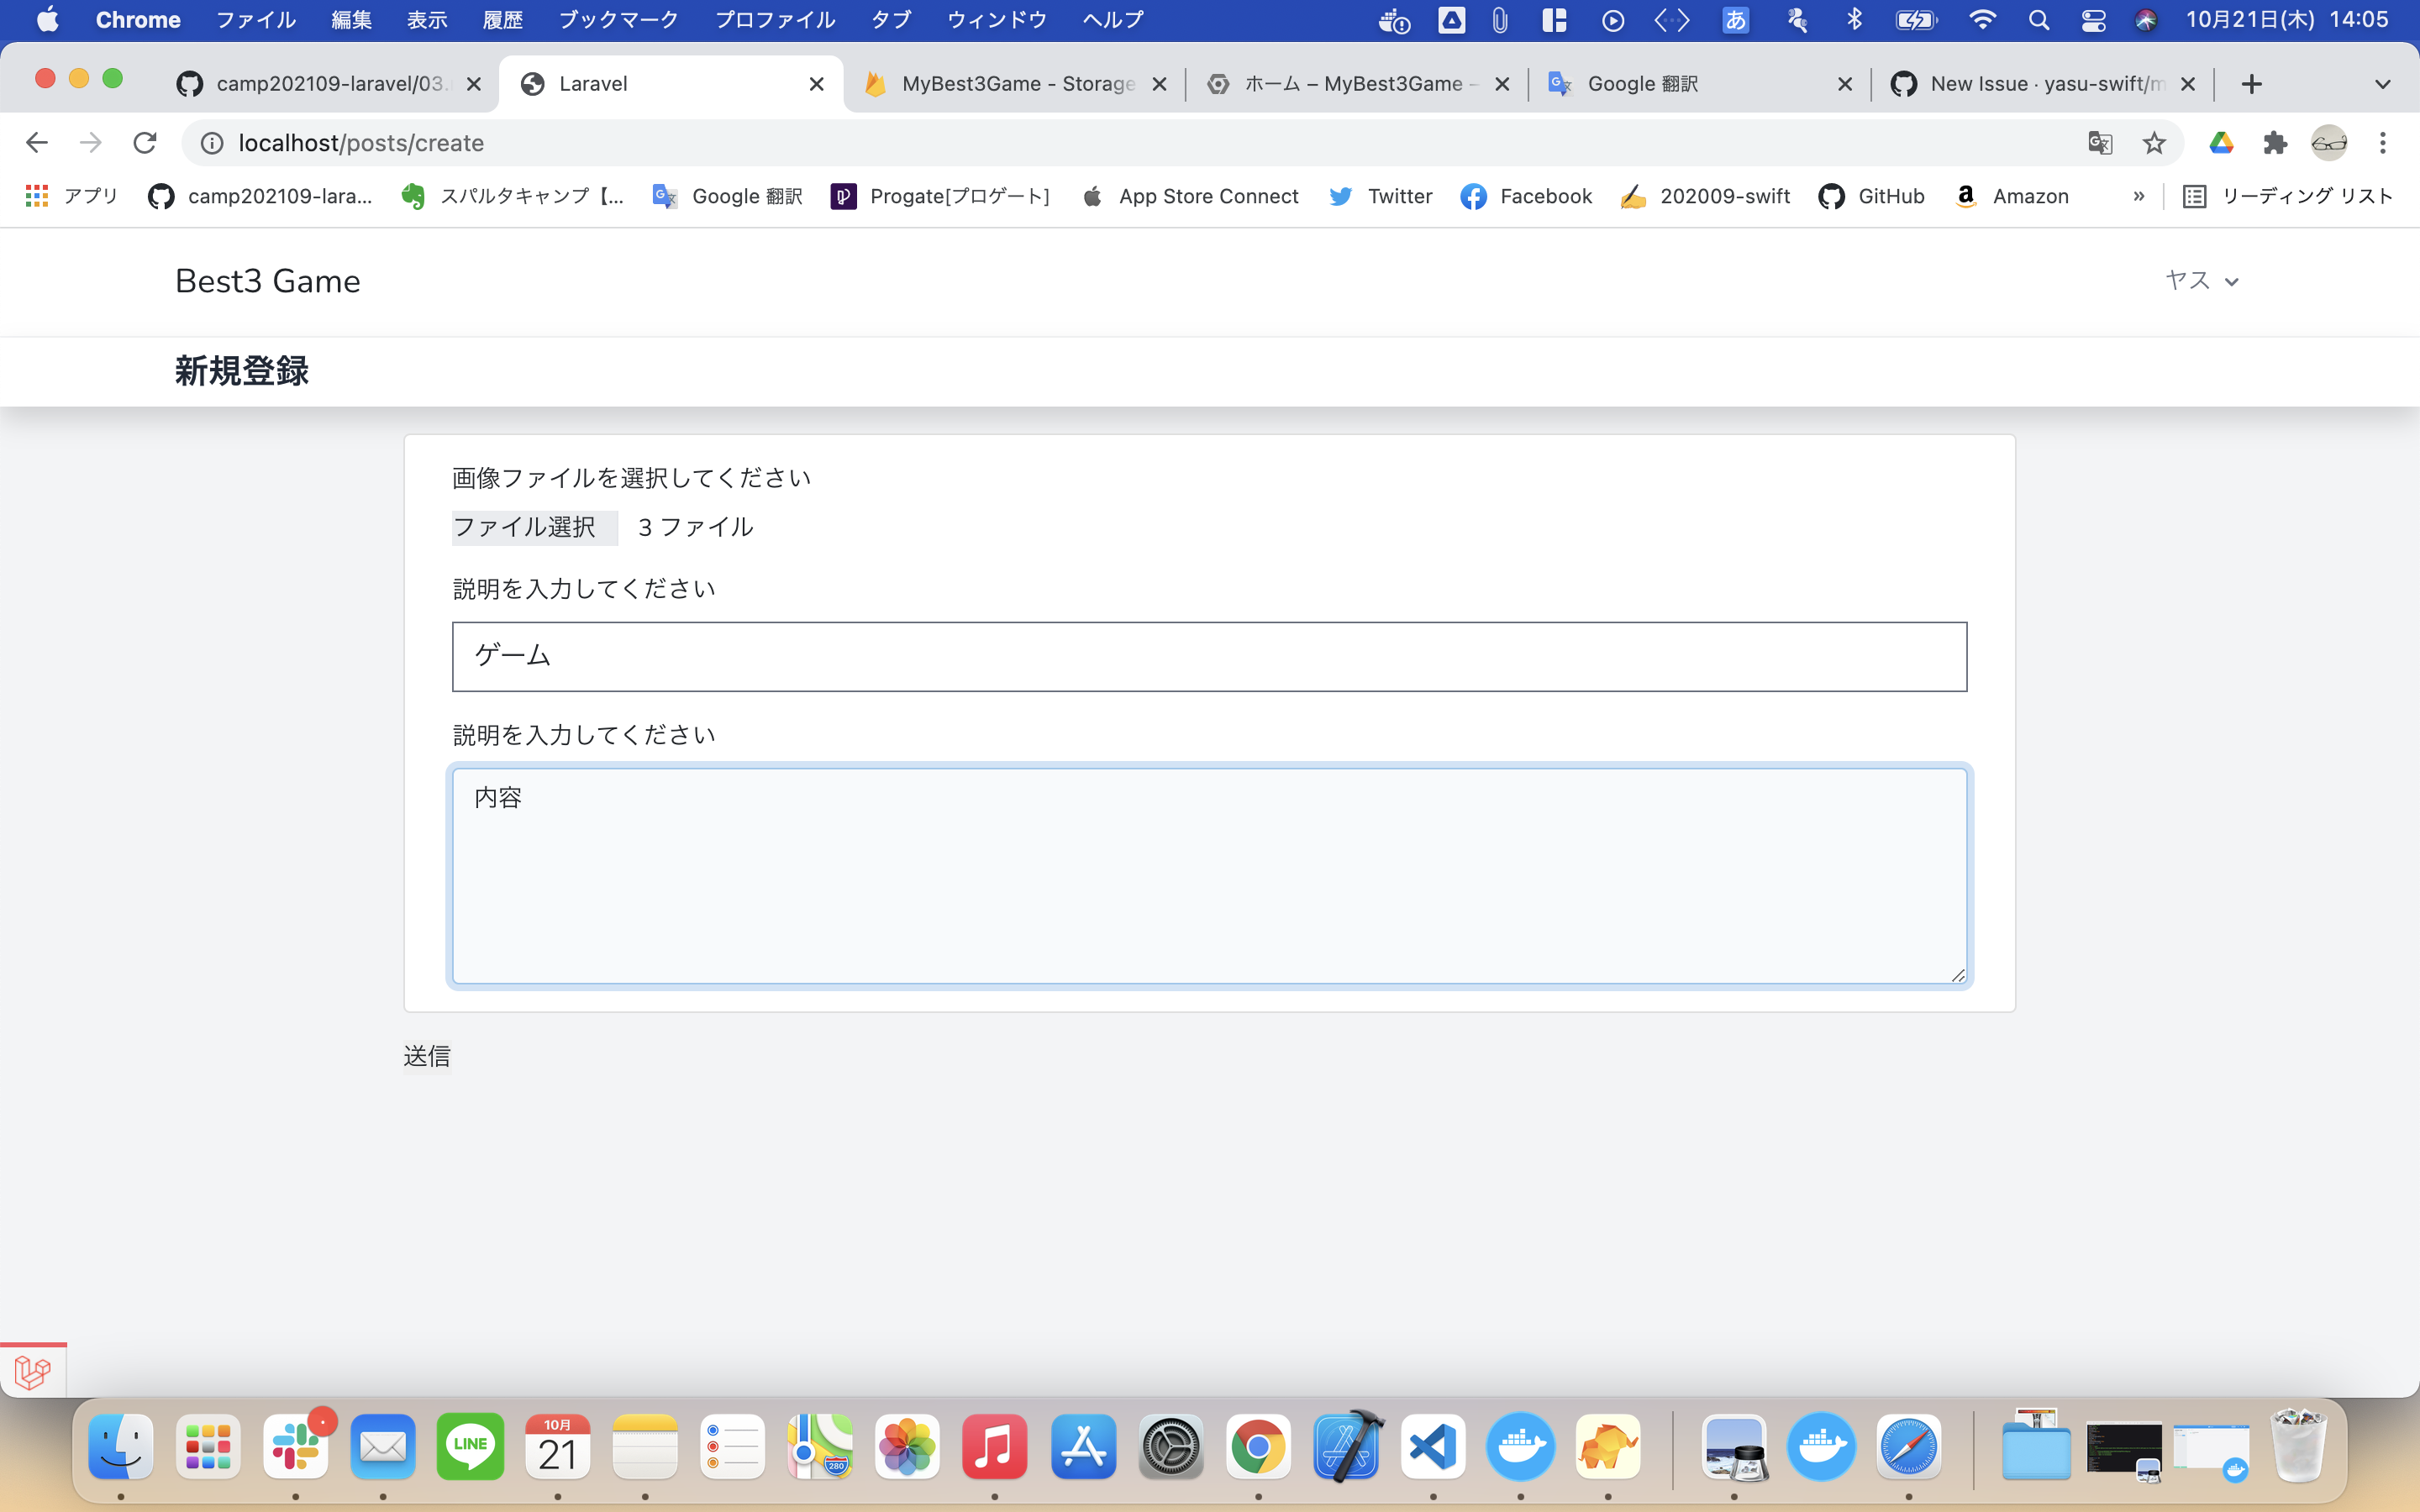
Task: Click inside the 内容 textarea
Action: tap(1209, 876)
